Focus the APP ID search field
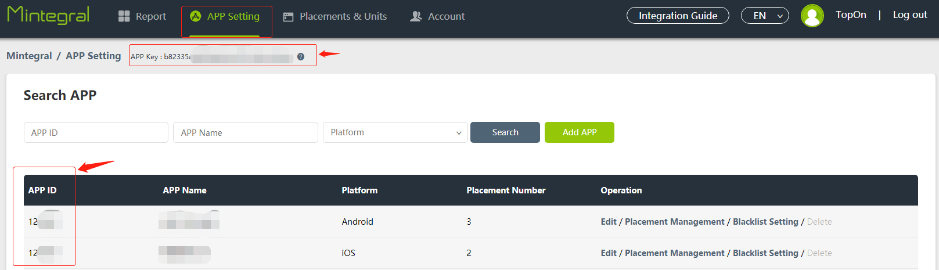939x270 pixels. click(96, 132)
